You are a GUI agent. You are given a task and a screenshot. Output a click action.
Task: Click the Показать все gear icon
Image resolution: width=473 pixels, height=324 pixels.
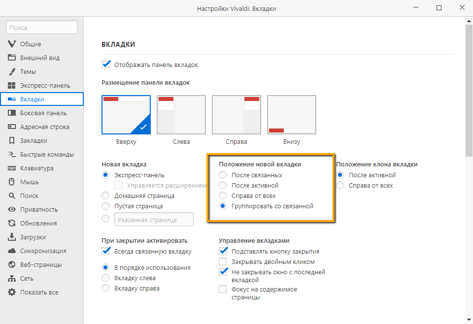click(x=12, y=292)
